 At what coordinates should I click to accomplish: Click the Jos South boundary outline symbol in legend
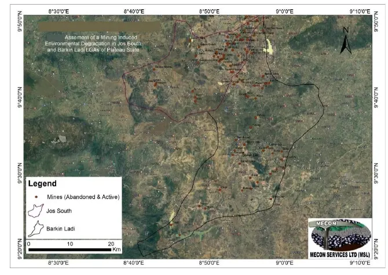tap(36, 211)
